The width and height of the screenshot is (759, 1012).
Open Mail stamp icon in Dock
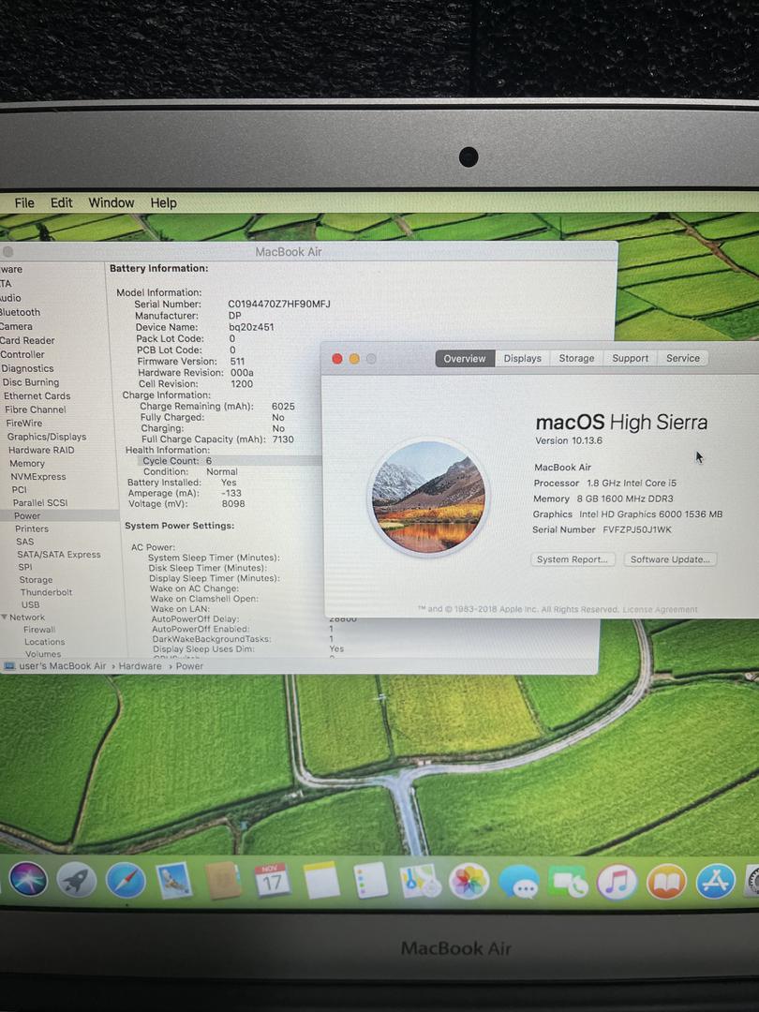(173, 880)
